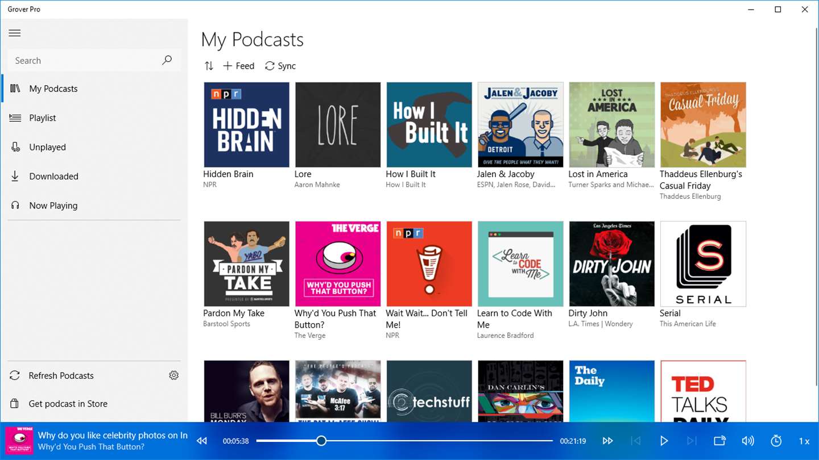Click the Refresh Podcasts icon
Image resolution: width=819 pixels, height=460 pixels.
(15, 375)
